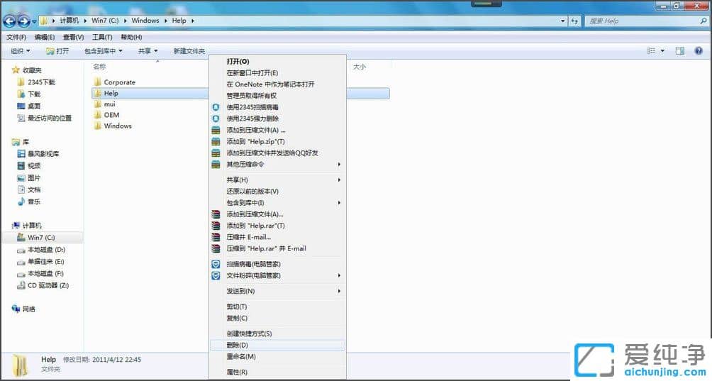Open the 查看(V) menu
This screenshot has width=712, height=381.
tap(73, 37)
